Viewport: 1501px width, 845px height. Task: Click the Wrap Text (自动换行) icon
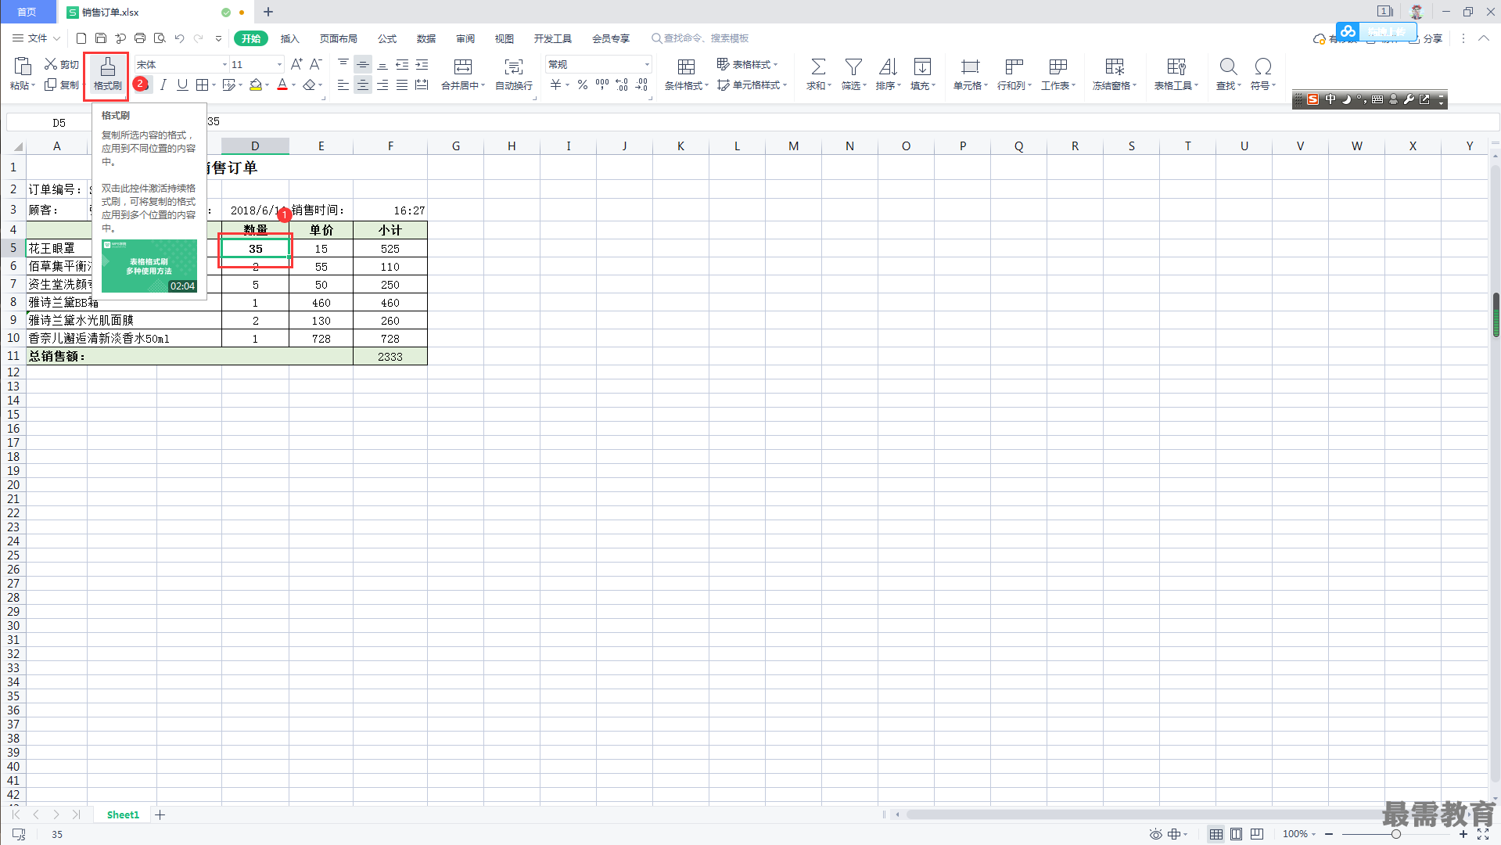514,67
